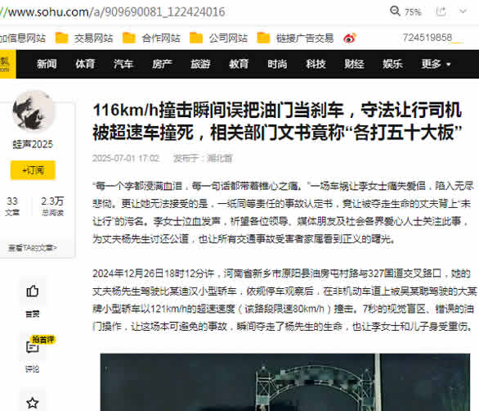This screenshot has width=479, height=411.
Task: Open the 交易网站 bookmark folder
Action: pyautogui.click(x=84, y=38)
